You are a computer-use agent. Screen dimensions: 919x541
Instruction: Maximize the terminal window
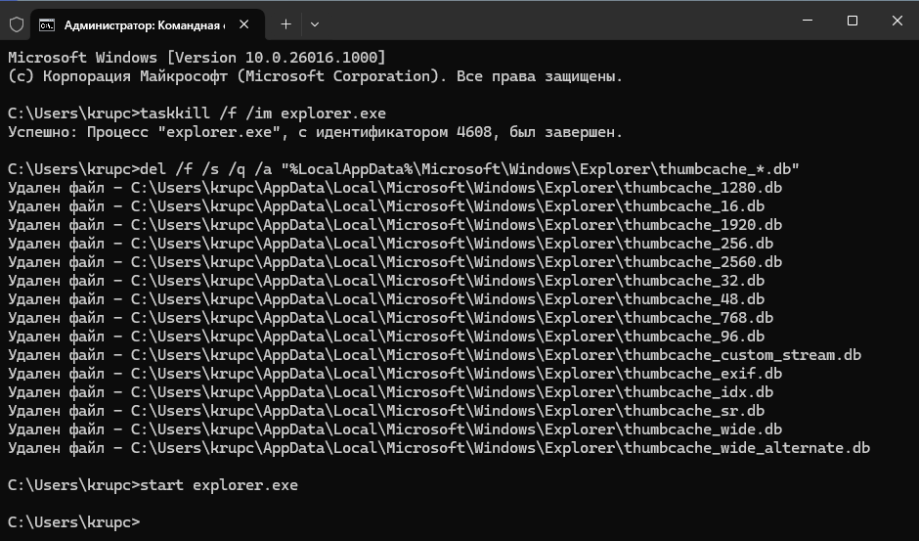click(x=852, y=22)
